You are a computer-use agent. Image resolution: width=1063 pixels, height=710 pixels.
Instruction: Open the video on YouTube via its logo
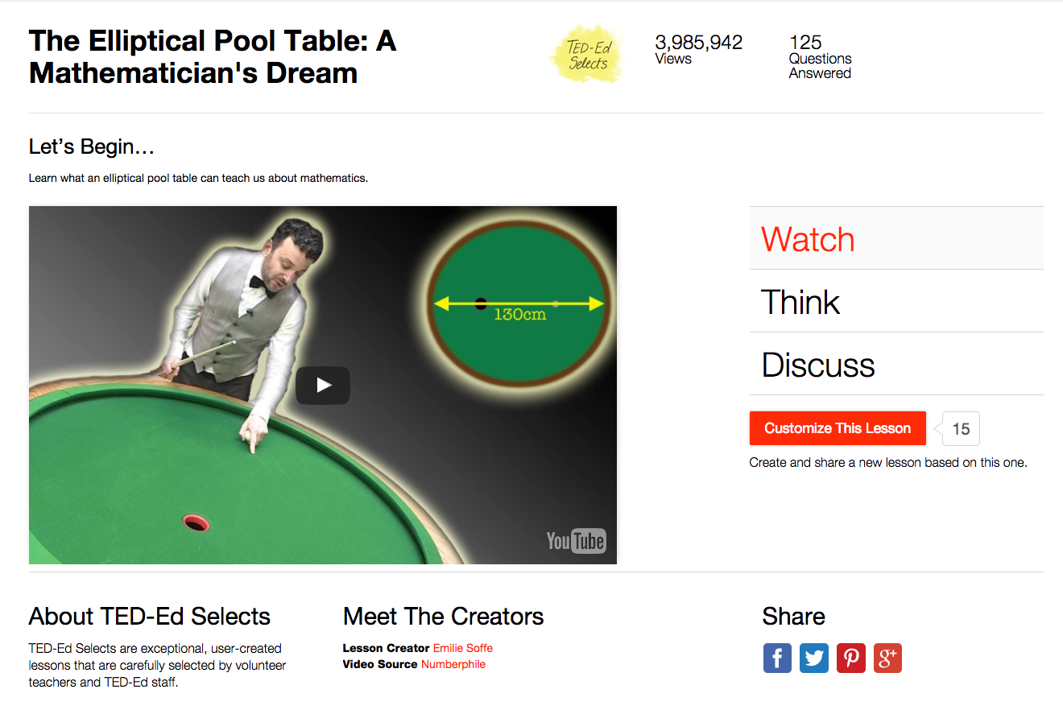(575, 541)
